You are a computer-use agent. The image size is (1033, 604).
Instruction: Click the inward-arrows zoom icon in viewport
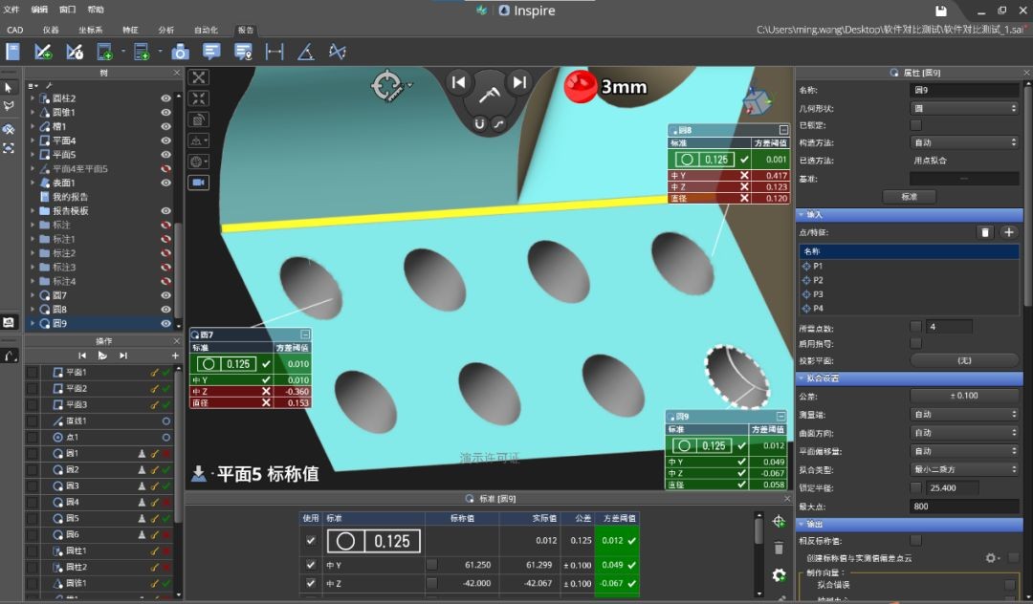[x=198, y=98]
